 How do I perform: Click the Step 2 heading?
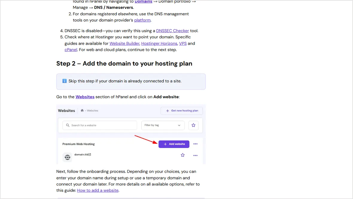coord(124,64)
